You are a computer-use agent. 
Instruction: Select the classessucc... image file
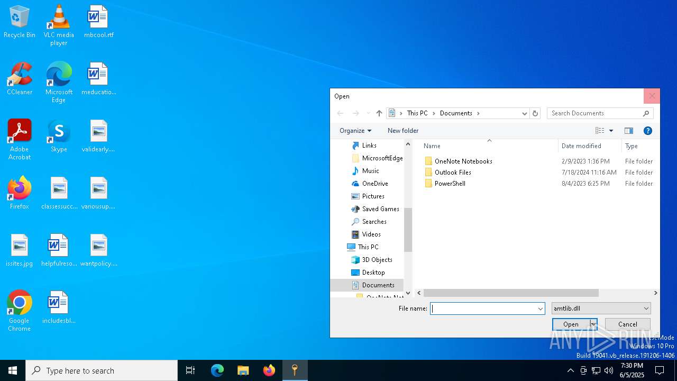59,194
